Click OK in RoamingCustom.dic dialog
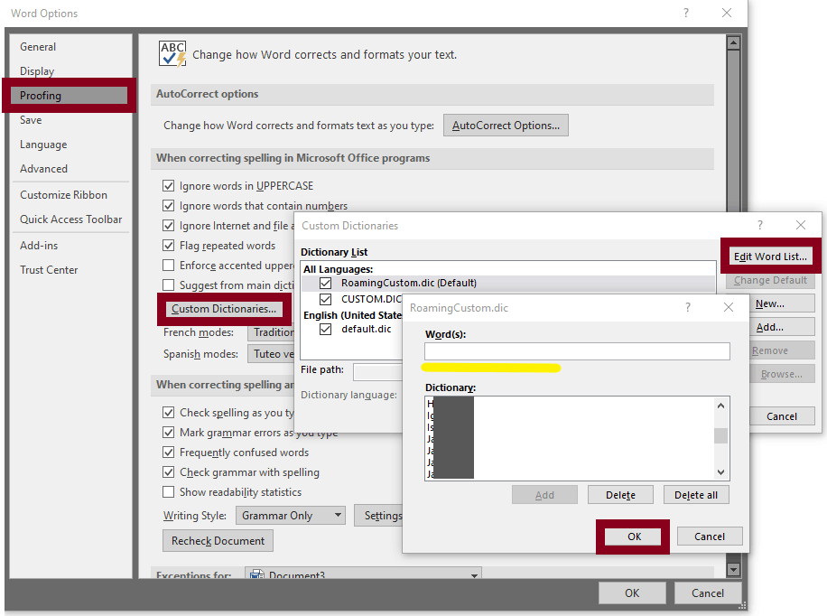The image size is (827, 616). tap(634, 537)
